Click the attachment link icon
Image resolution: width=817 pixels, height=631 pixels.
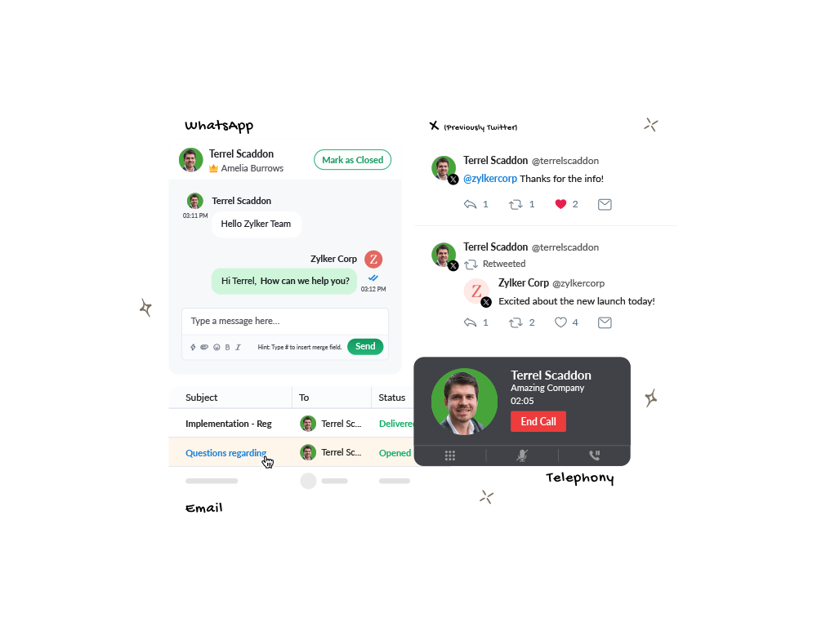(x=204, y=347)
